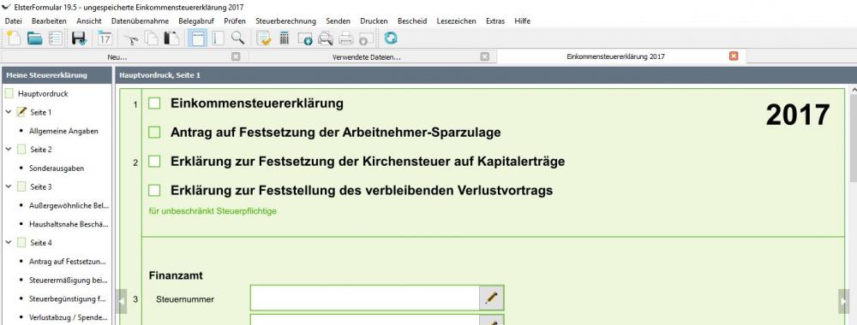Open the Datei menu
857x325 pixels.
(x=13, y=21)
